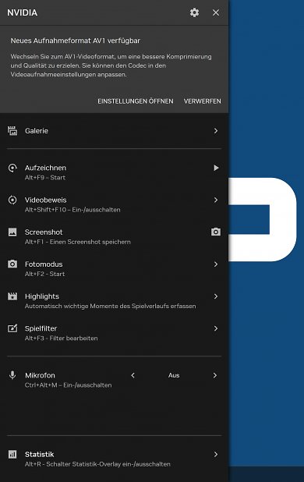Click the Statistik chart icon
This screenshot has height=482, width=304.
12,455
